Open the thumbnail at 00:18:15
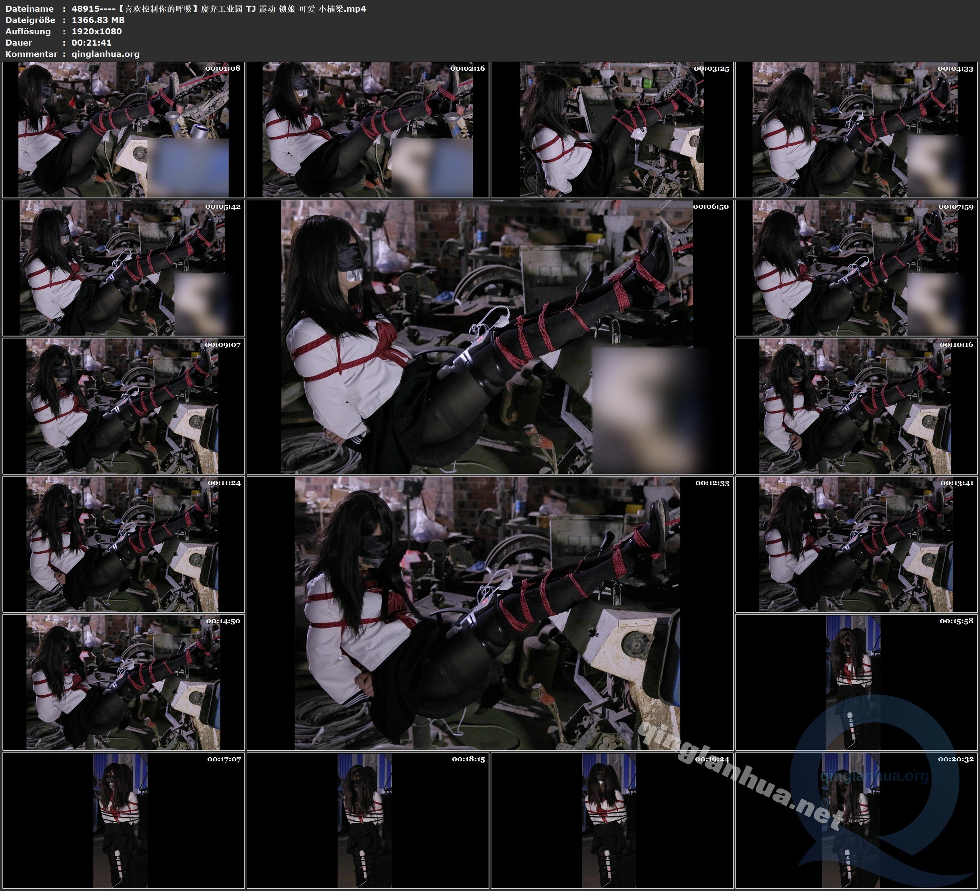Screen dimensions: 980x891 368,820
